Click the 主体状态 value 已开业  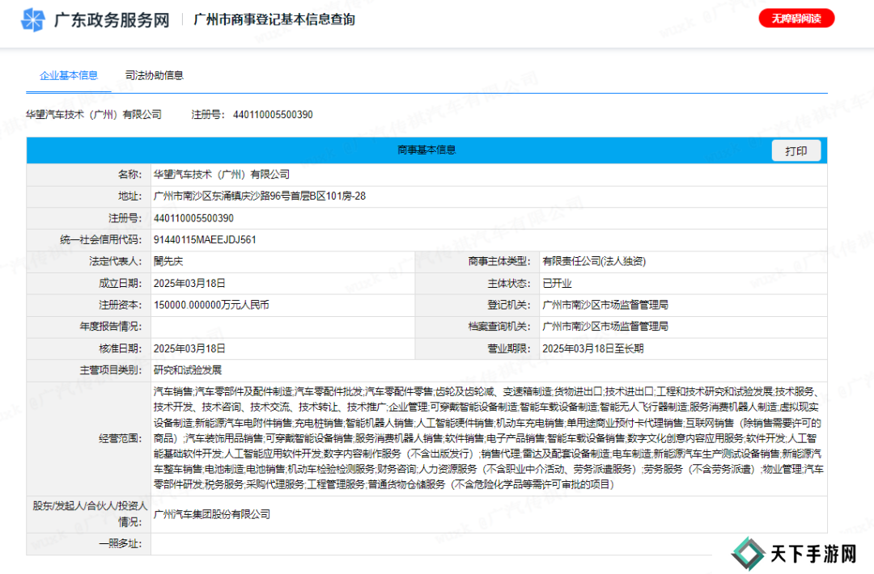[x=557, y=284]
